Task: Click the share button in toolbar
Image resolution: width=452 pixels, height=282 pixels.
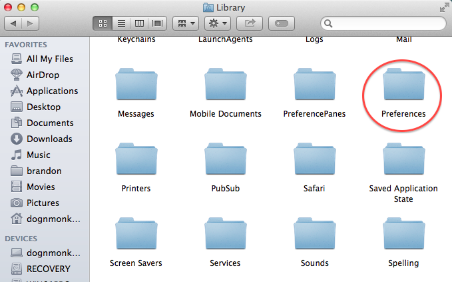Action: pos(250,23)
